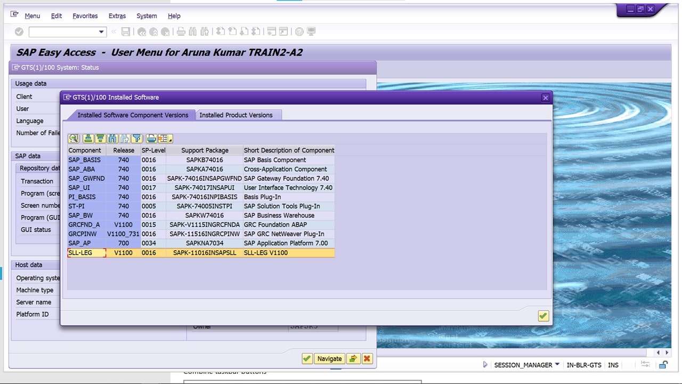Click the 'SAP Business Warehouse' description cell
The height and width of the screenshot is (384, 682).
click(x=289, y=215)
